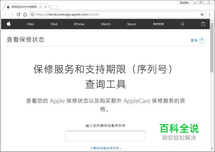Viewport: 215px width, 152px height.
Task: Select the warranty check browser tab
Action: (26, 7)
